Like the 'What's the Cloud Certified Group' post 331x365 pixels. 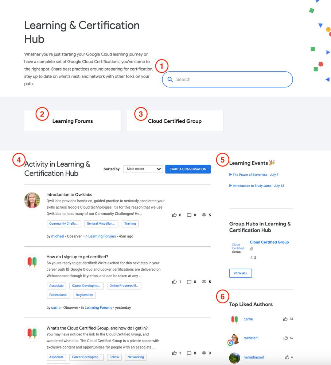[174, 353]
